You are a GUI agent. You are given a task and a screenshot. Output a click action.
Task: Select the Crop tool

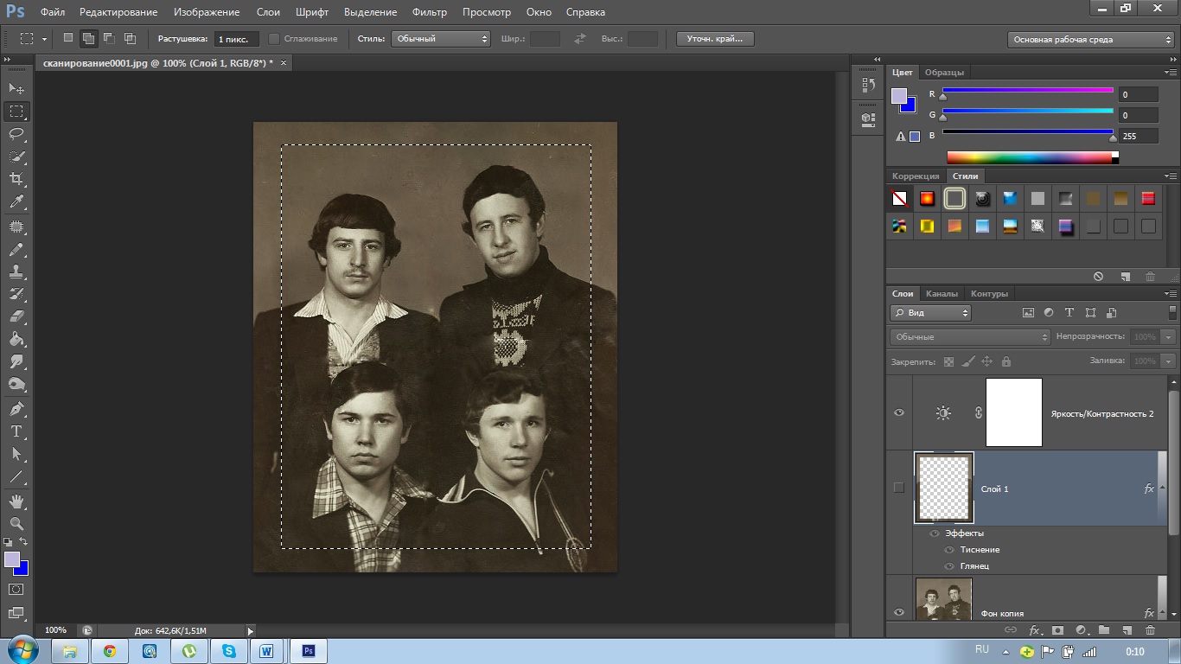tap(16, 179)
